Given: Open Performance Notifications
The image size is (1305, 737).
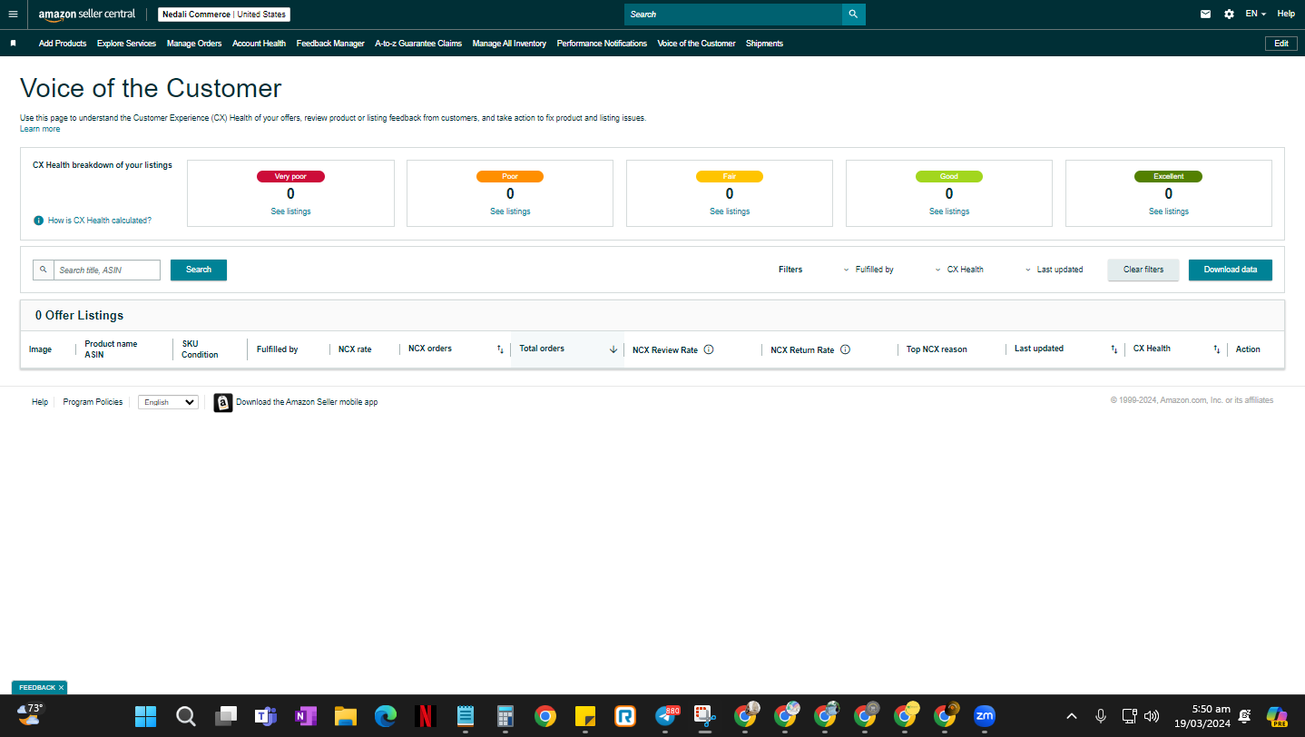Looking at the screenshot, I should [602, 44].
